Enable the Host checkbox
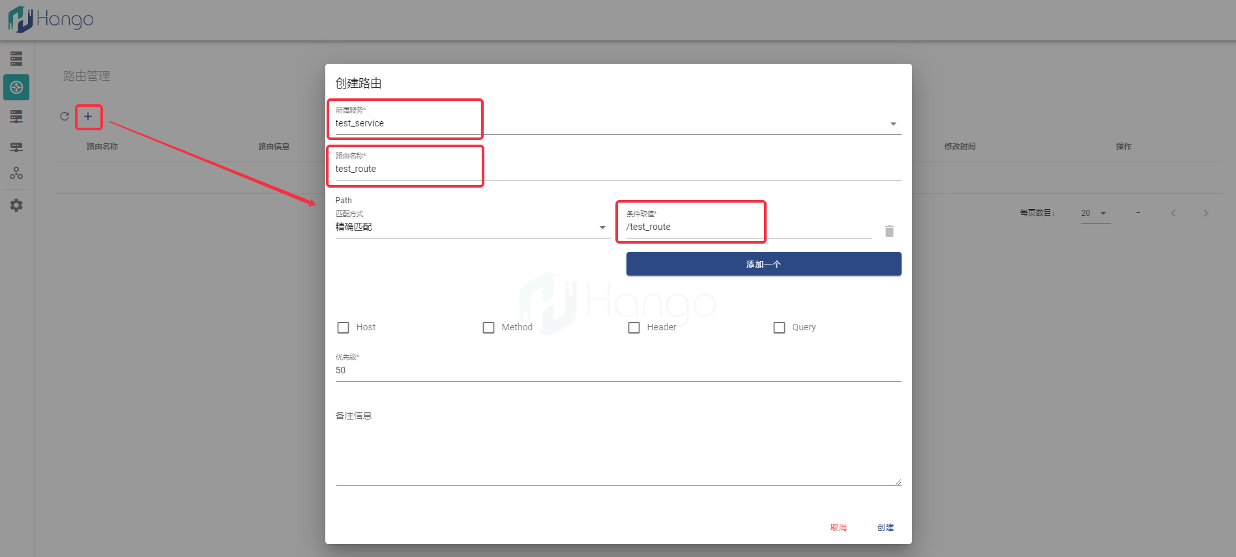The width and height of the screenshot is (1236, 557). [x=343, y=328]
